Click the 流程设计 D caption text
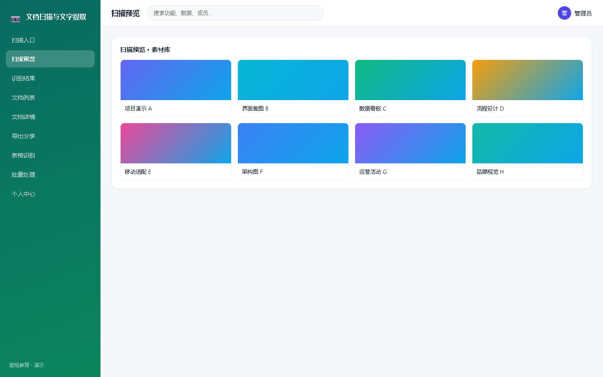This screenshot has width=603, height=377. click(x=490, y=108)
